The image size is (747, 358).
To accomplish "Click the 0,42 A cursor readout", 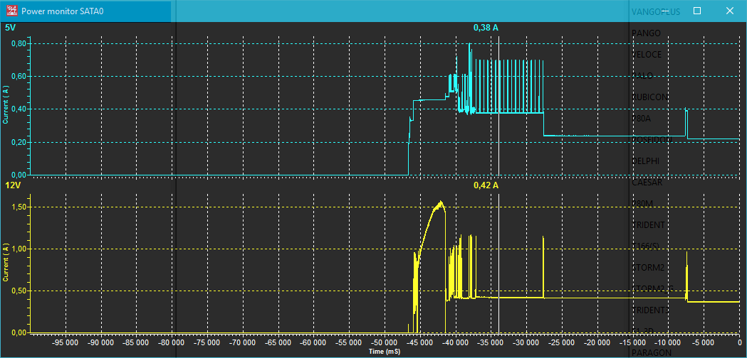I will tap(486, 185).
